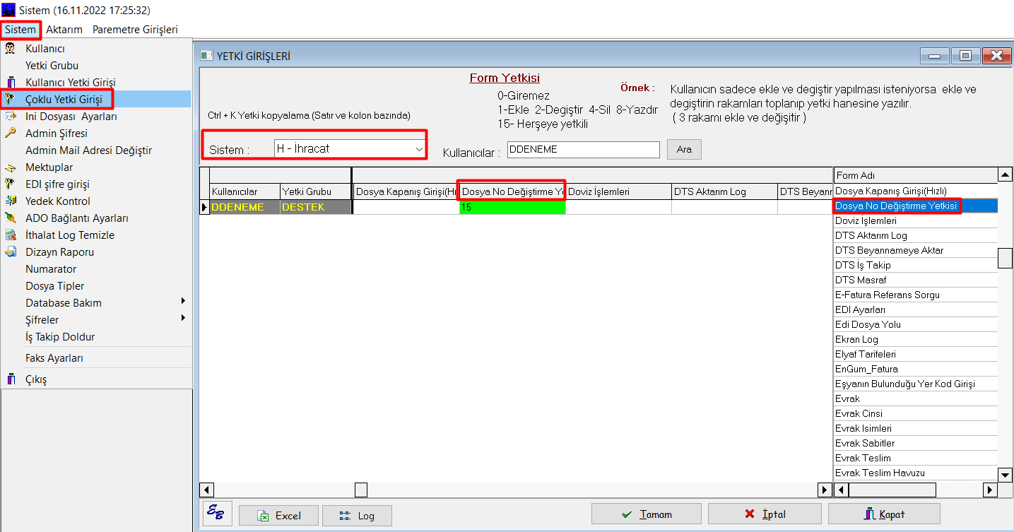Select the DDENEME user cell
The width and height of the screenshot is (1014, 532).
point(244,207)
